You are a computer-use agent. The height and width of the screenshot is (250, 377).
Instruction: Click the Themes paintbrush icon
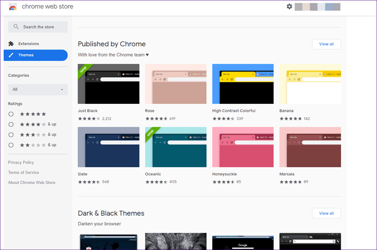[x=11, y=55]
